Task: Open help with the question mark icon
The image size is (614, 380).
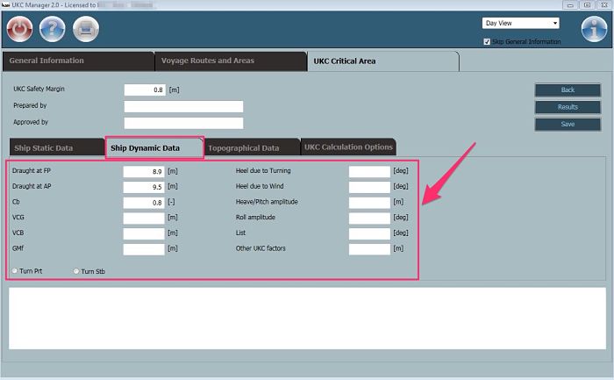Action: coord(53,29)
